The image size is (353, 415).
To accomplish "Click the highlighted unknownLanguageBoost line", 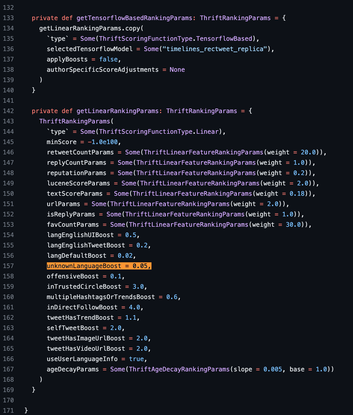I will 99,266.
